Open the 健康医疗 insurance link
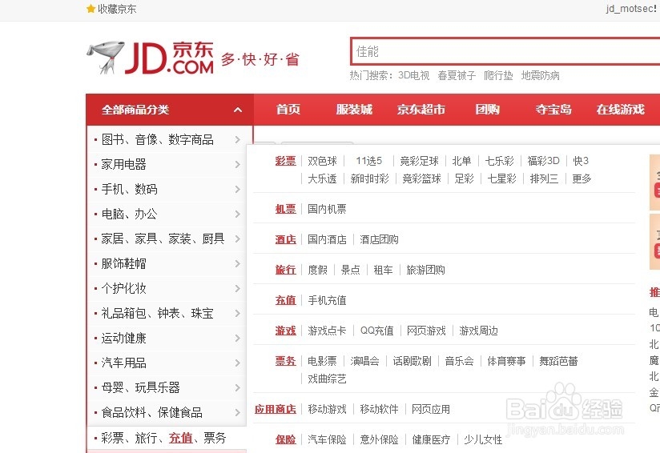This screenshot has height=453, width=660. 431,440
